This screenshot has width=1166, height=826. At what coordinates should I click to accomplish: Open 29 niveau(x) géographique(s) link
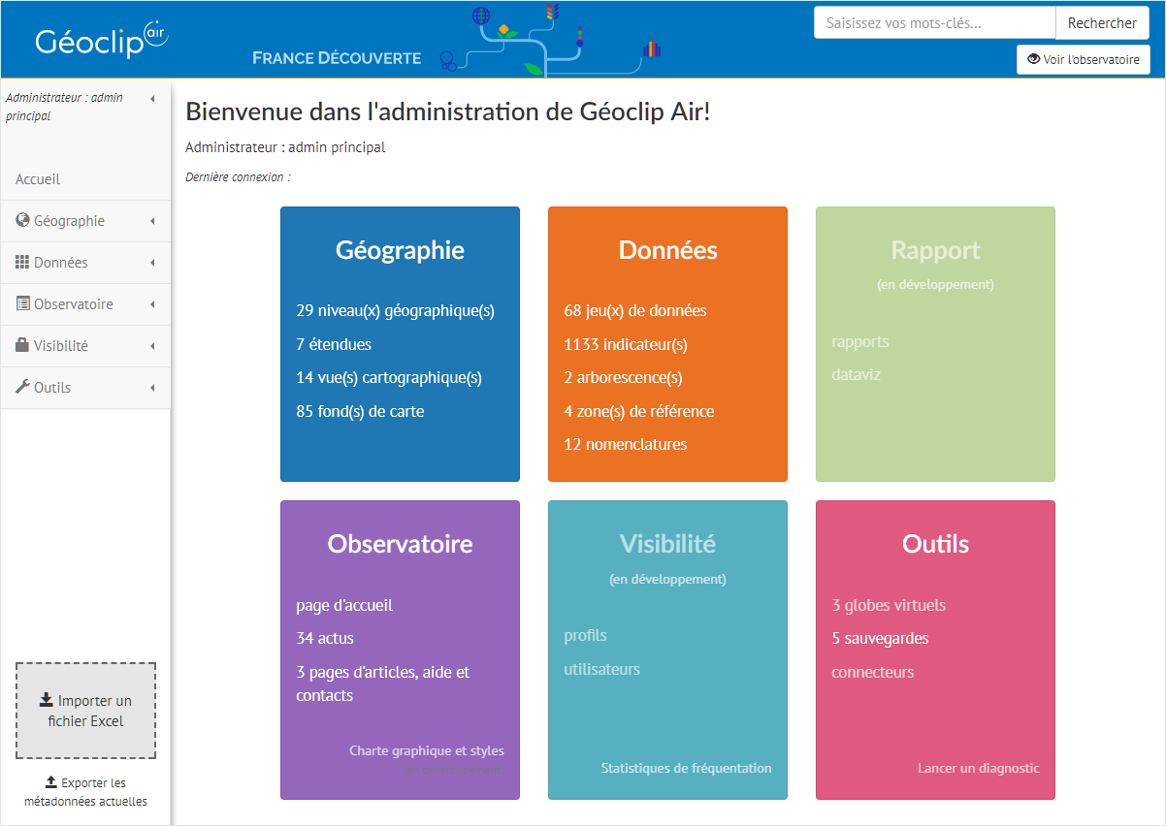(395, 311)
